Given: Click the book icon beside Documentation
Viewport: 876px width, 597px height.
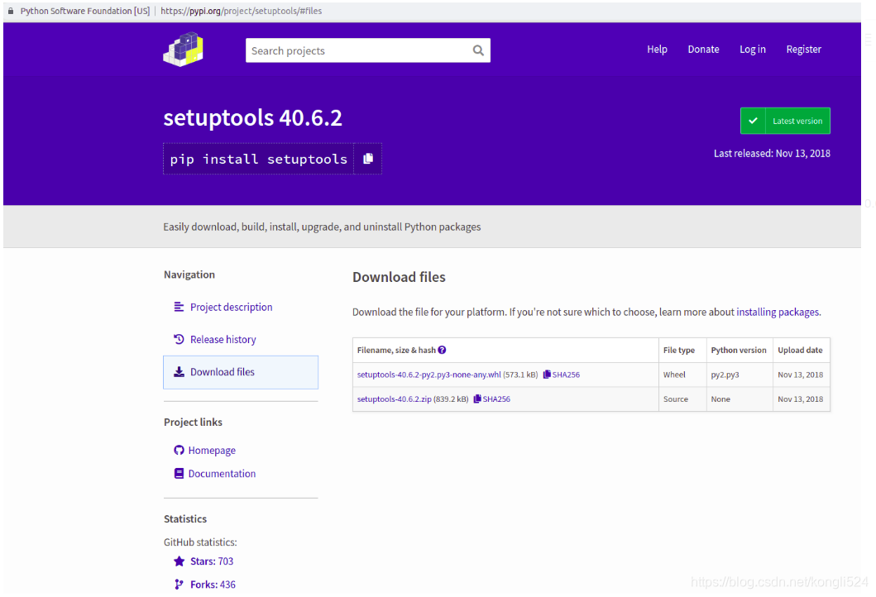Looking at the screenshot, I should click(179, 474).
